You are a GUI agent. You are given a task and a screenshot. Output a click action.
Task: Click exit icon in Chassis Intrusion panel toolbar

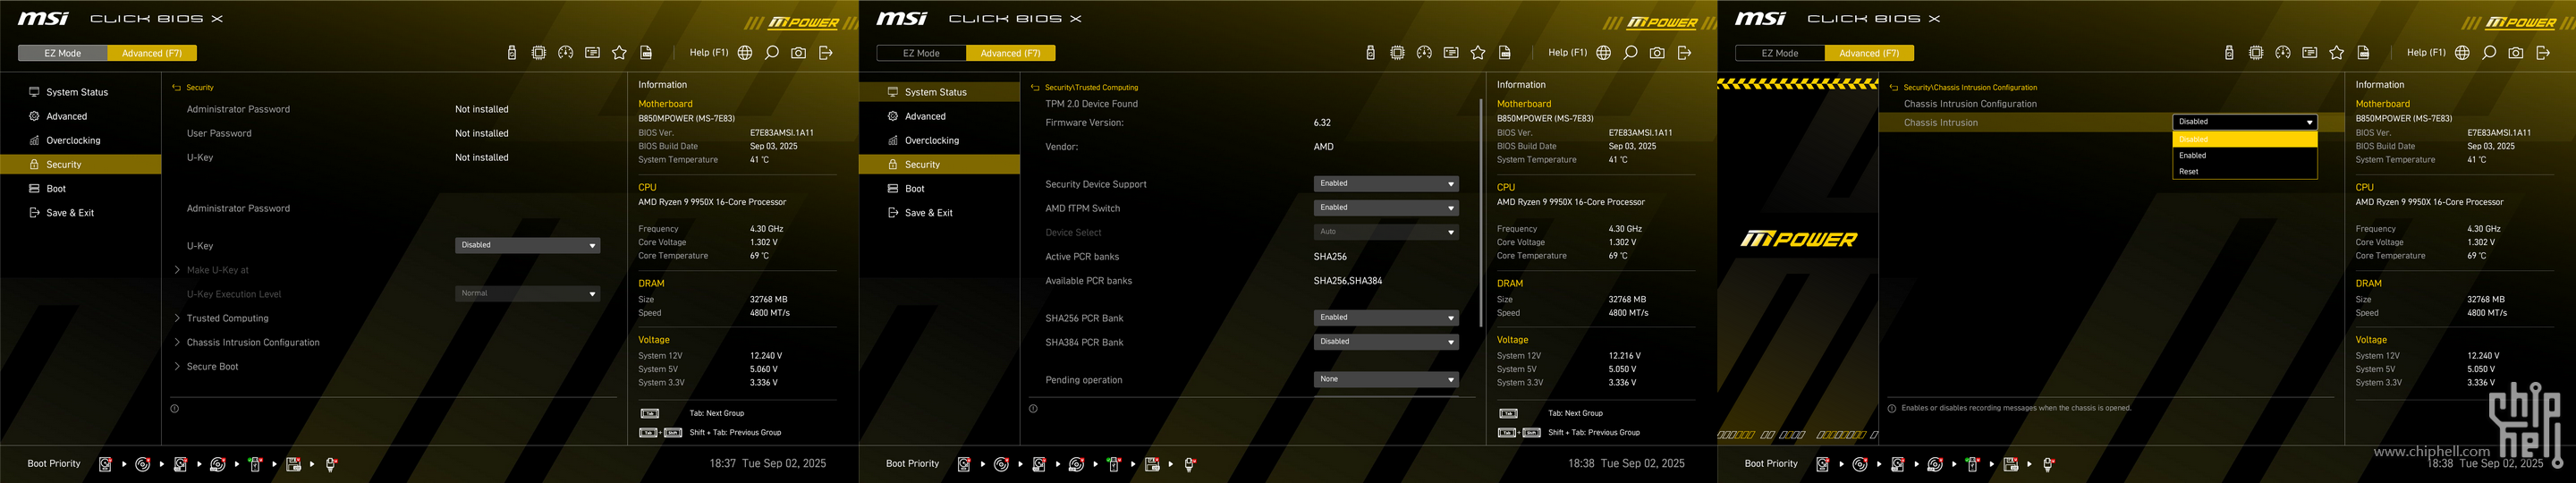(x=2544, y=53)
